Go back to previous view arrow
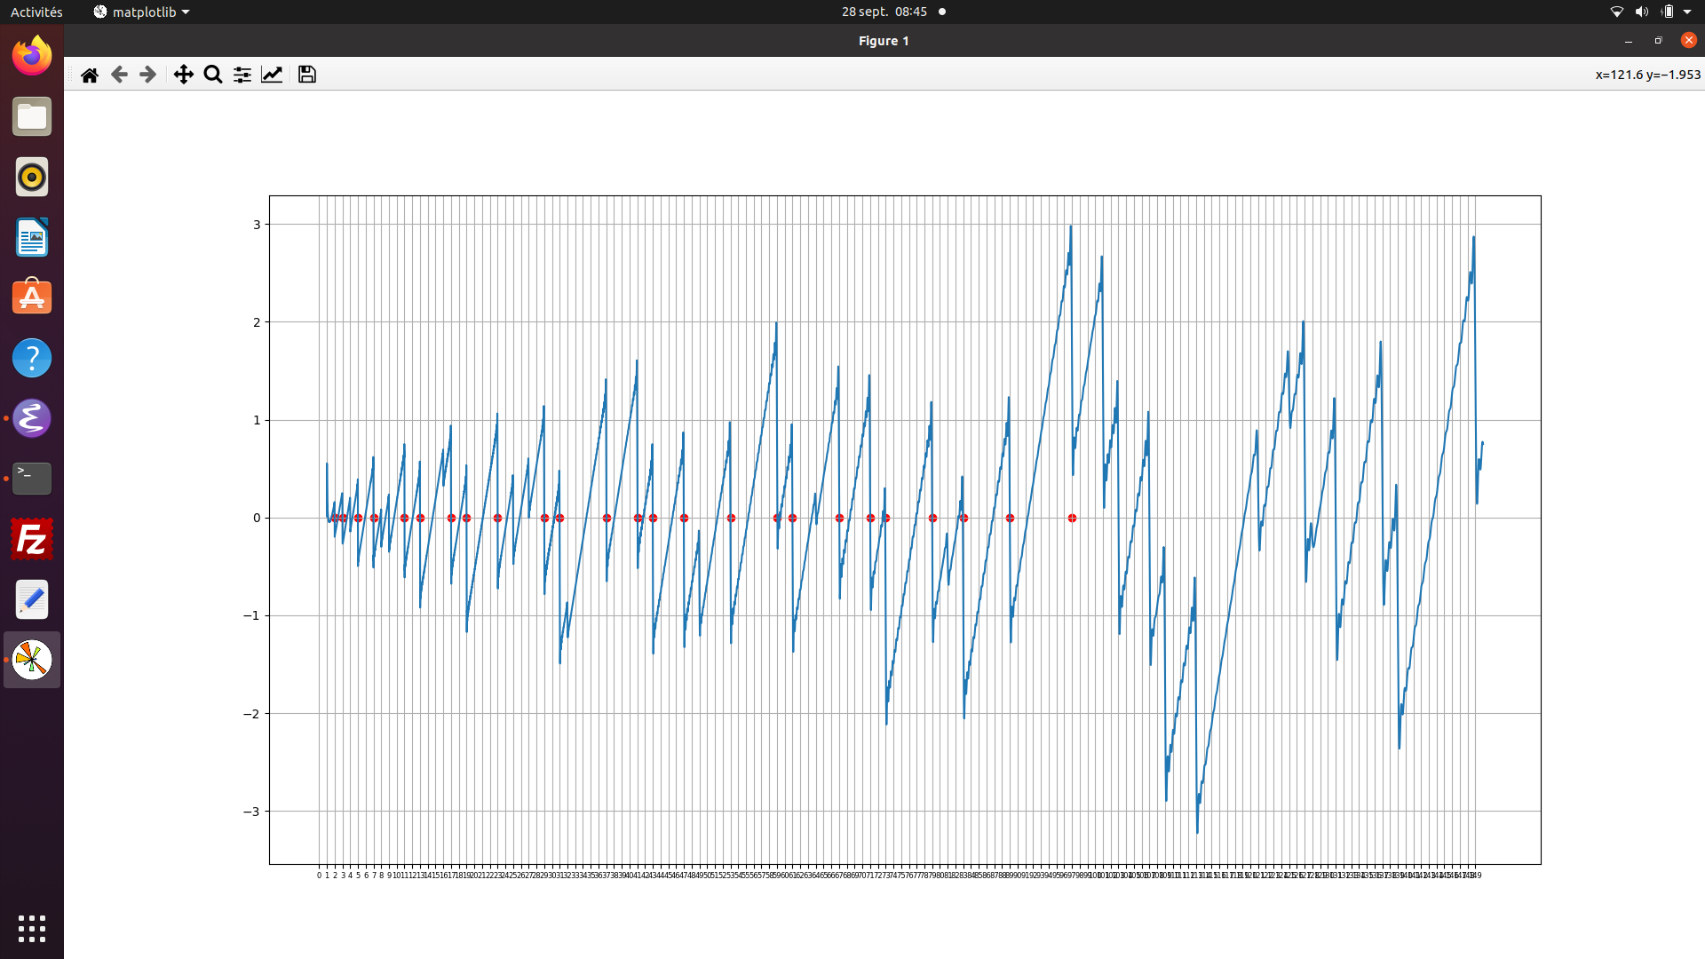The height and width of the screenshot is (959, 1705). click(x=119, y=75)
